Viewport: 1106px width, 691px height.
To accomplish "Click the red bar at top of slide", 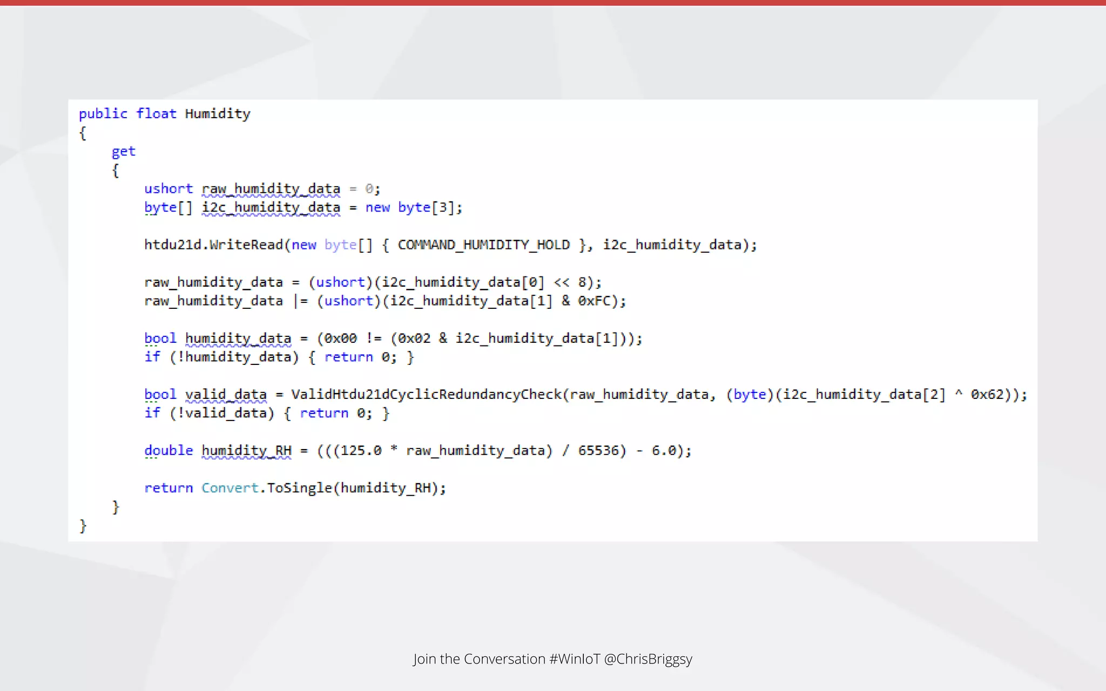I will pos(553,3).
